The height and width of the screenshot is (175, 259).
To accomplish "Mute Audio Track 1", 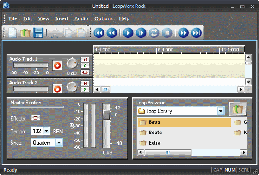I will (85, 60).
